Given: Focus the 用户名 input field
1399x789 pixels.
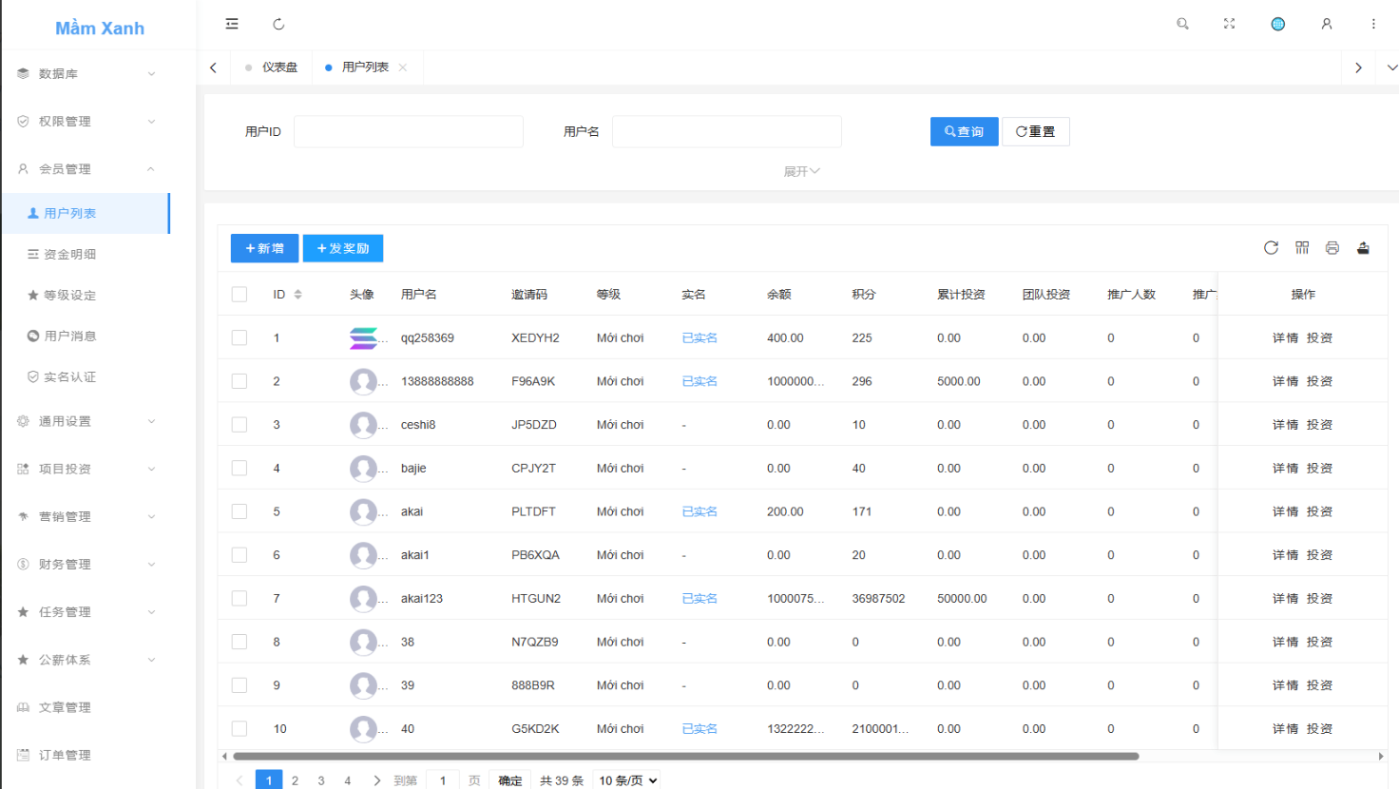Looking at the screenshot, I should (727, 131).
